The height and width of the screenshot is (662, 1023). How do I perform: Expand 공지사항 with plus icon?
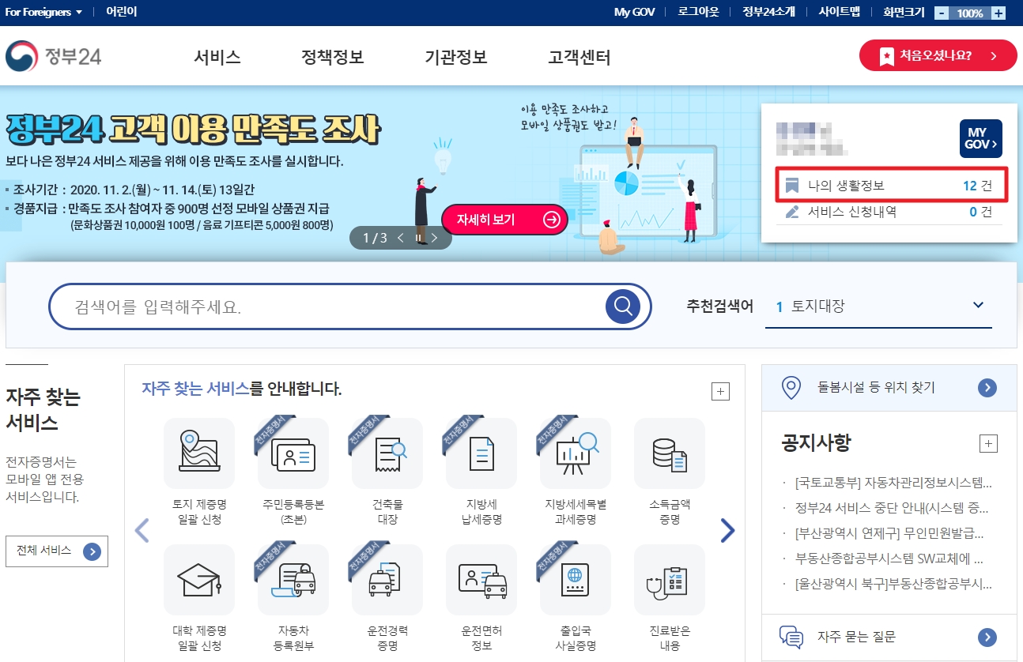click(x=988, y=443)
